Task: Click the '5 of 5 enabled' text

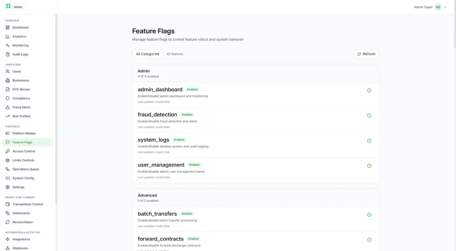Action: (x=148, y=201)
